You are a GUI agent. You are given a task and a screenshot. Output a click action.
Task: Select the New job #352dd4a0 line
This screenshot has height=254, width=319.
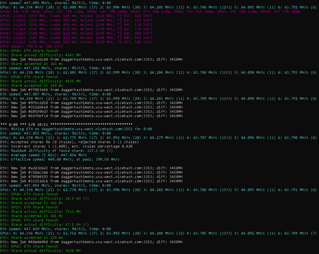click(x=91, y=107)
